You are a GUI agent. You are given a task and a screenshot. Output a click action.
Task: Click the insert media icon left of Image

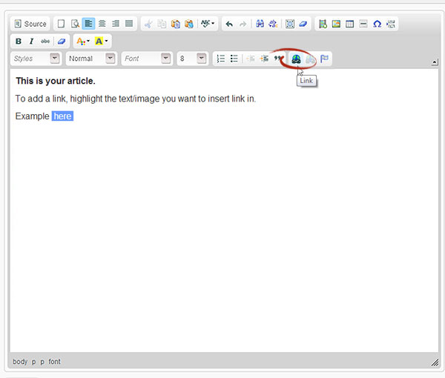tap(323, 24)
